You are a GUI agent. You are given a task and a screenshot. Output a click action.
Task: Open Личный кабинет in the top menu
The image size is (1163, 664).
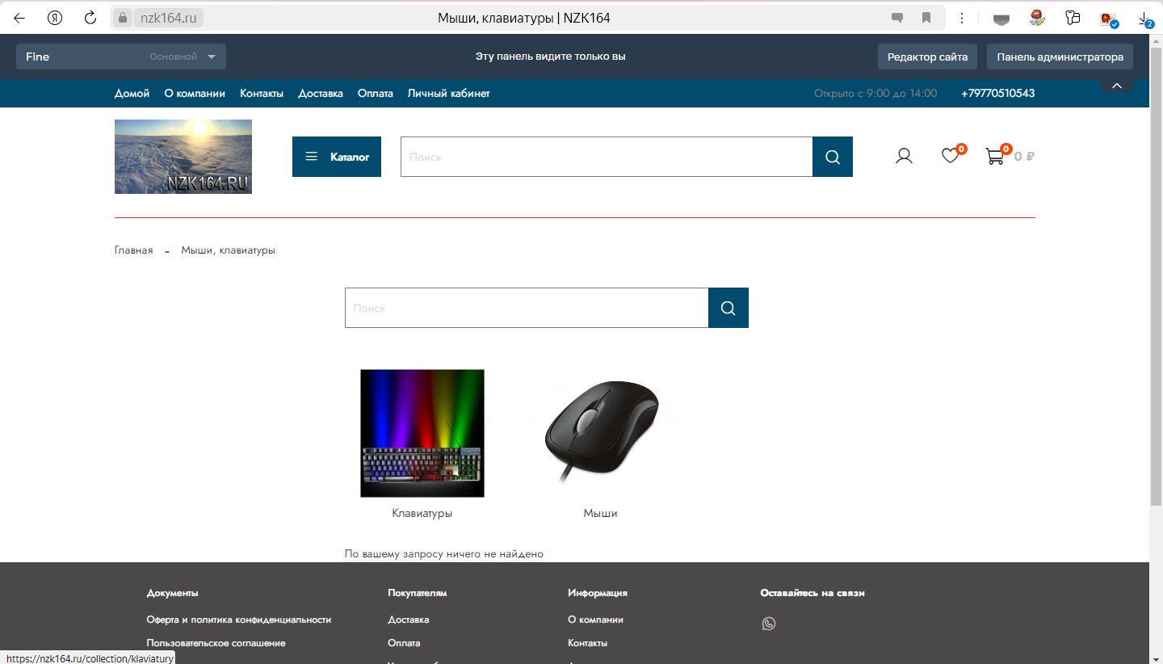click(x=448, y=94)
